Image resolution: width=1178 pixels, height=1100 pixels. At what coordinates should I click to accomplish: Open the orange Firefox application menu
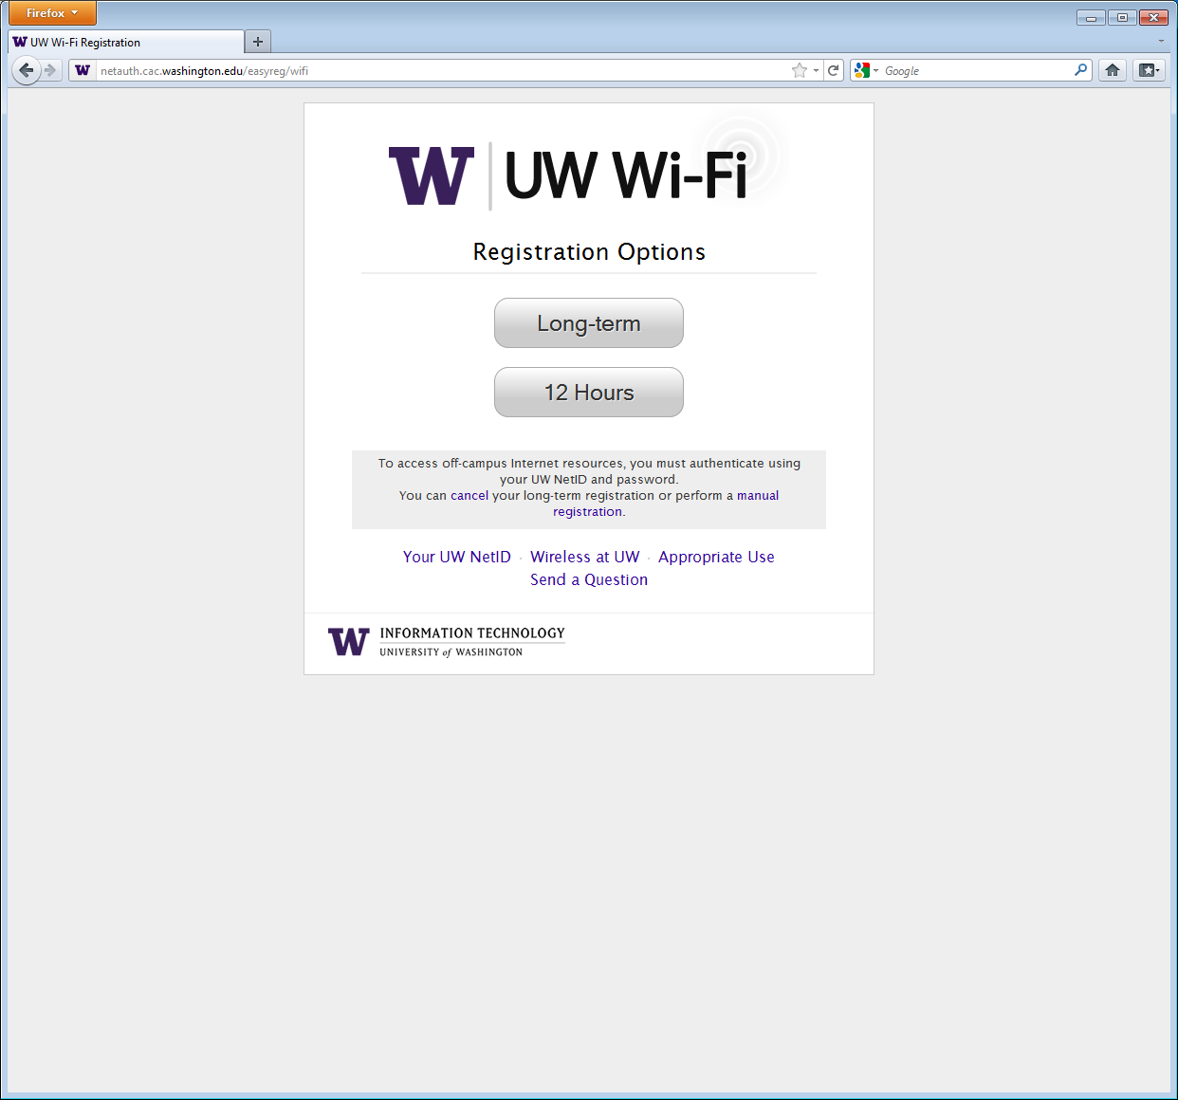coord(52,13)
